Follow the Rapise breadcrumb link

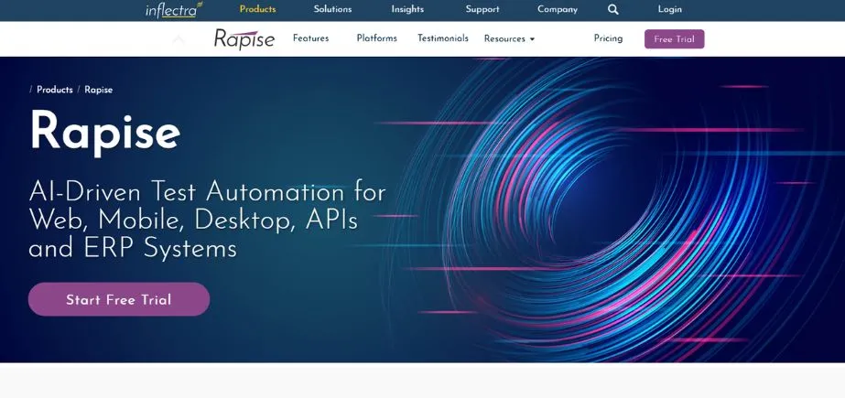pyautogui.click(x=99, y=90)
